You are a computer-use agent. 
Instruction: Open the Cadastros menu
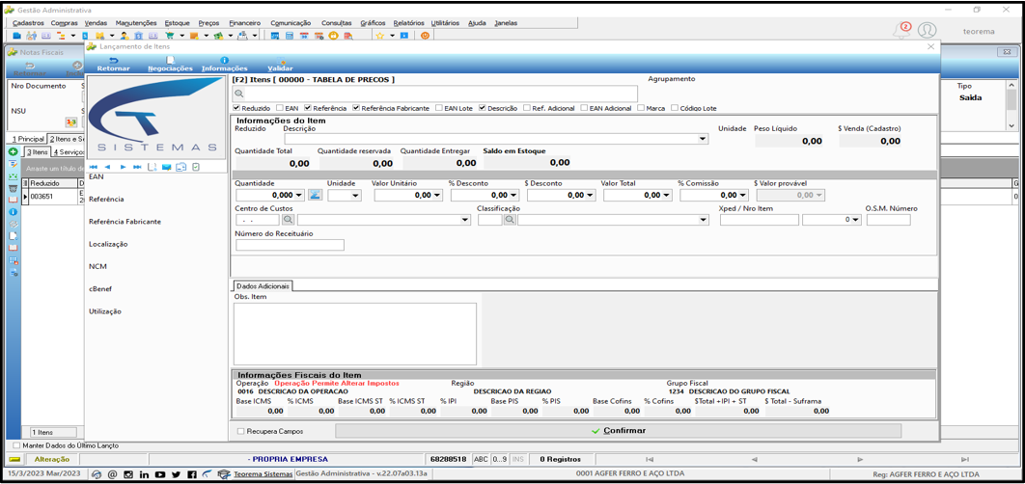28,23
